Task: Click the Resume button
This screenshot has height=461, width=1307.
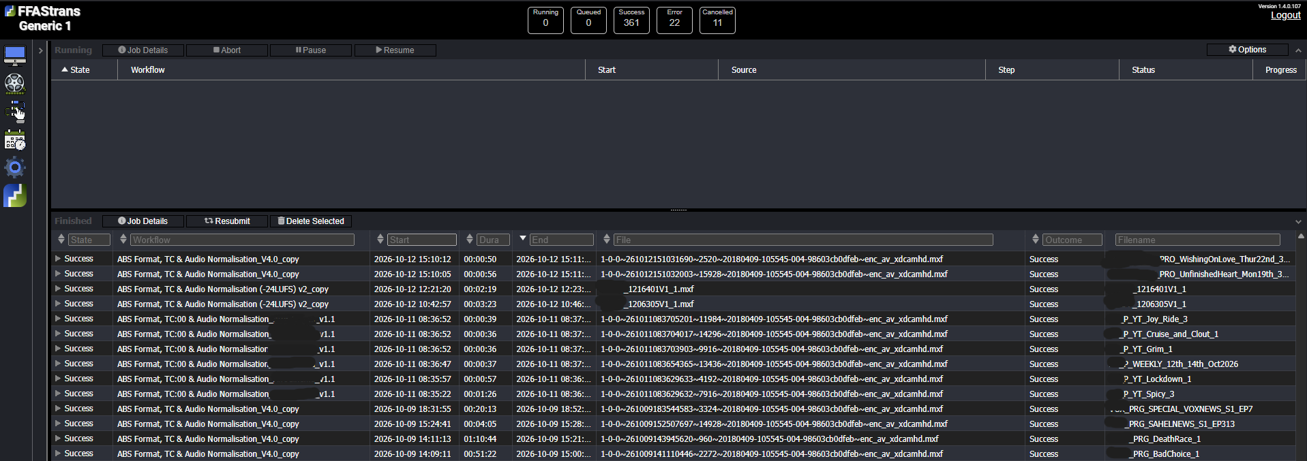Action: pyautogui.click(x=395, y=50)
